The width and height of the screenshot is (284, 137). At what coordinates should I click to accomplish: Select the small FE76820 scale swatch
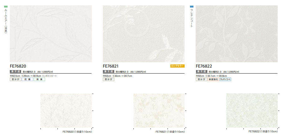click(x=66, y=110)
